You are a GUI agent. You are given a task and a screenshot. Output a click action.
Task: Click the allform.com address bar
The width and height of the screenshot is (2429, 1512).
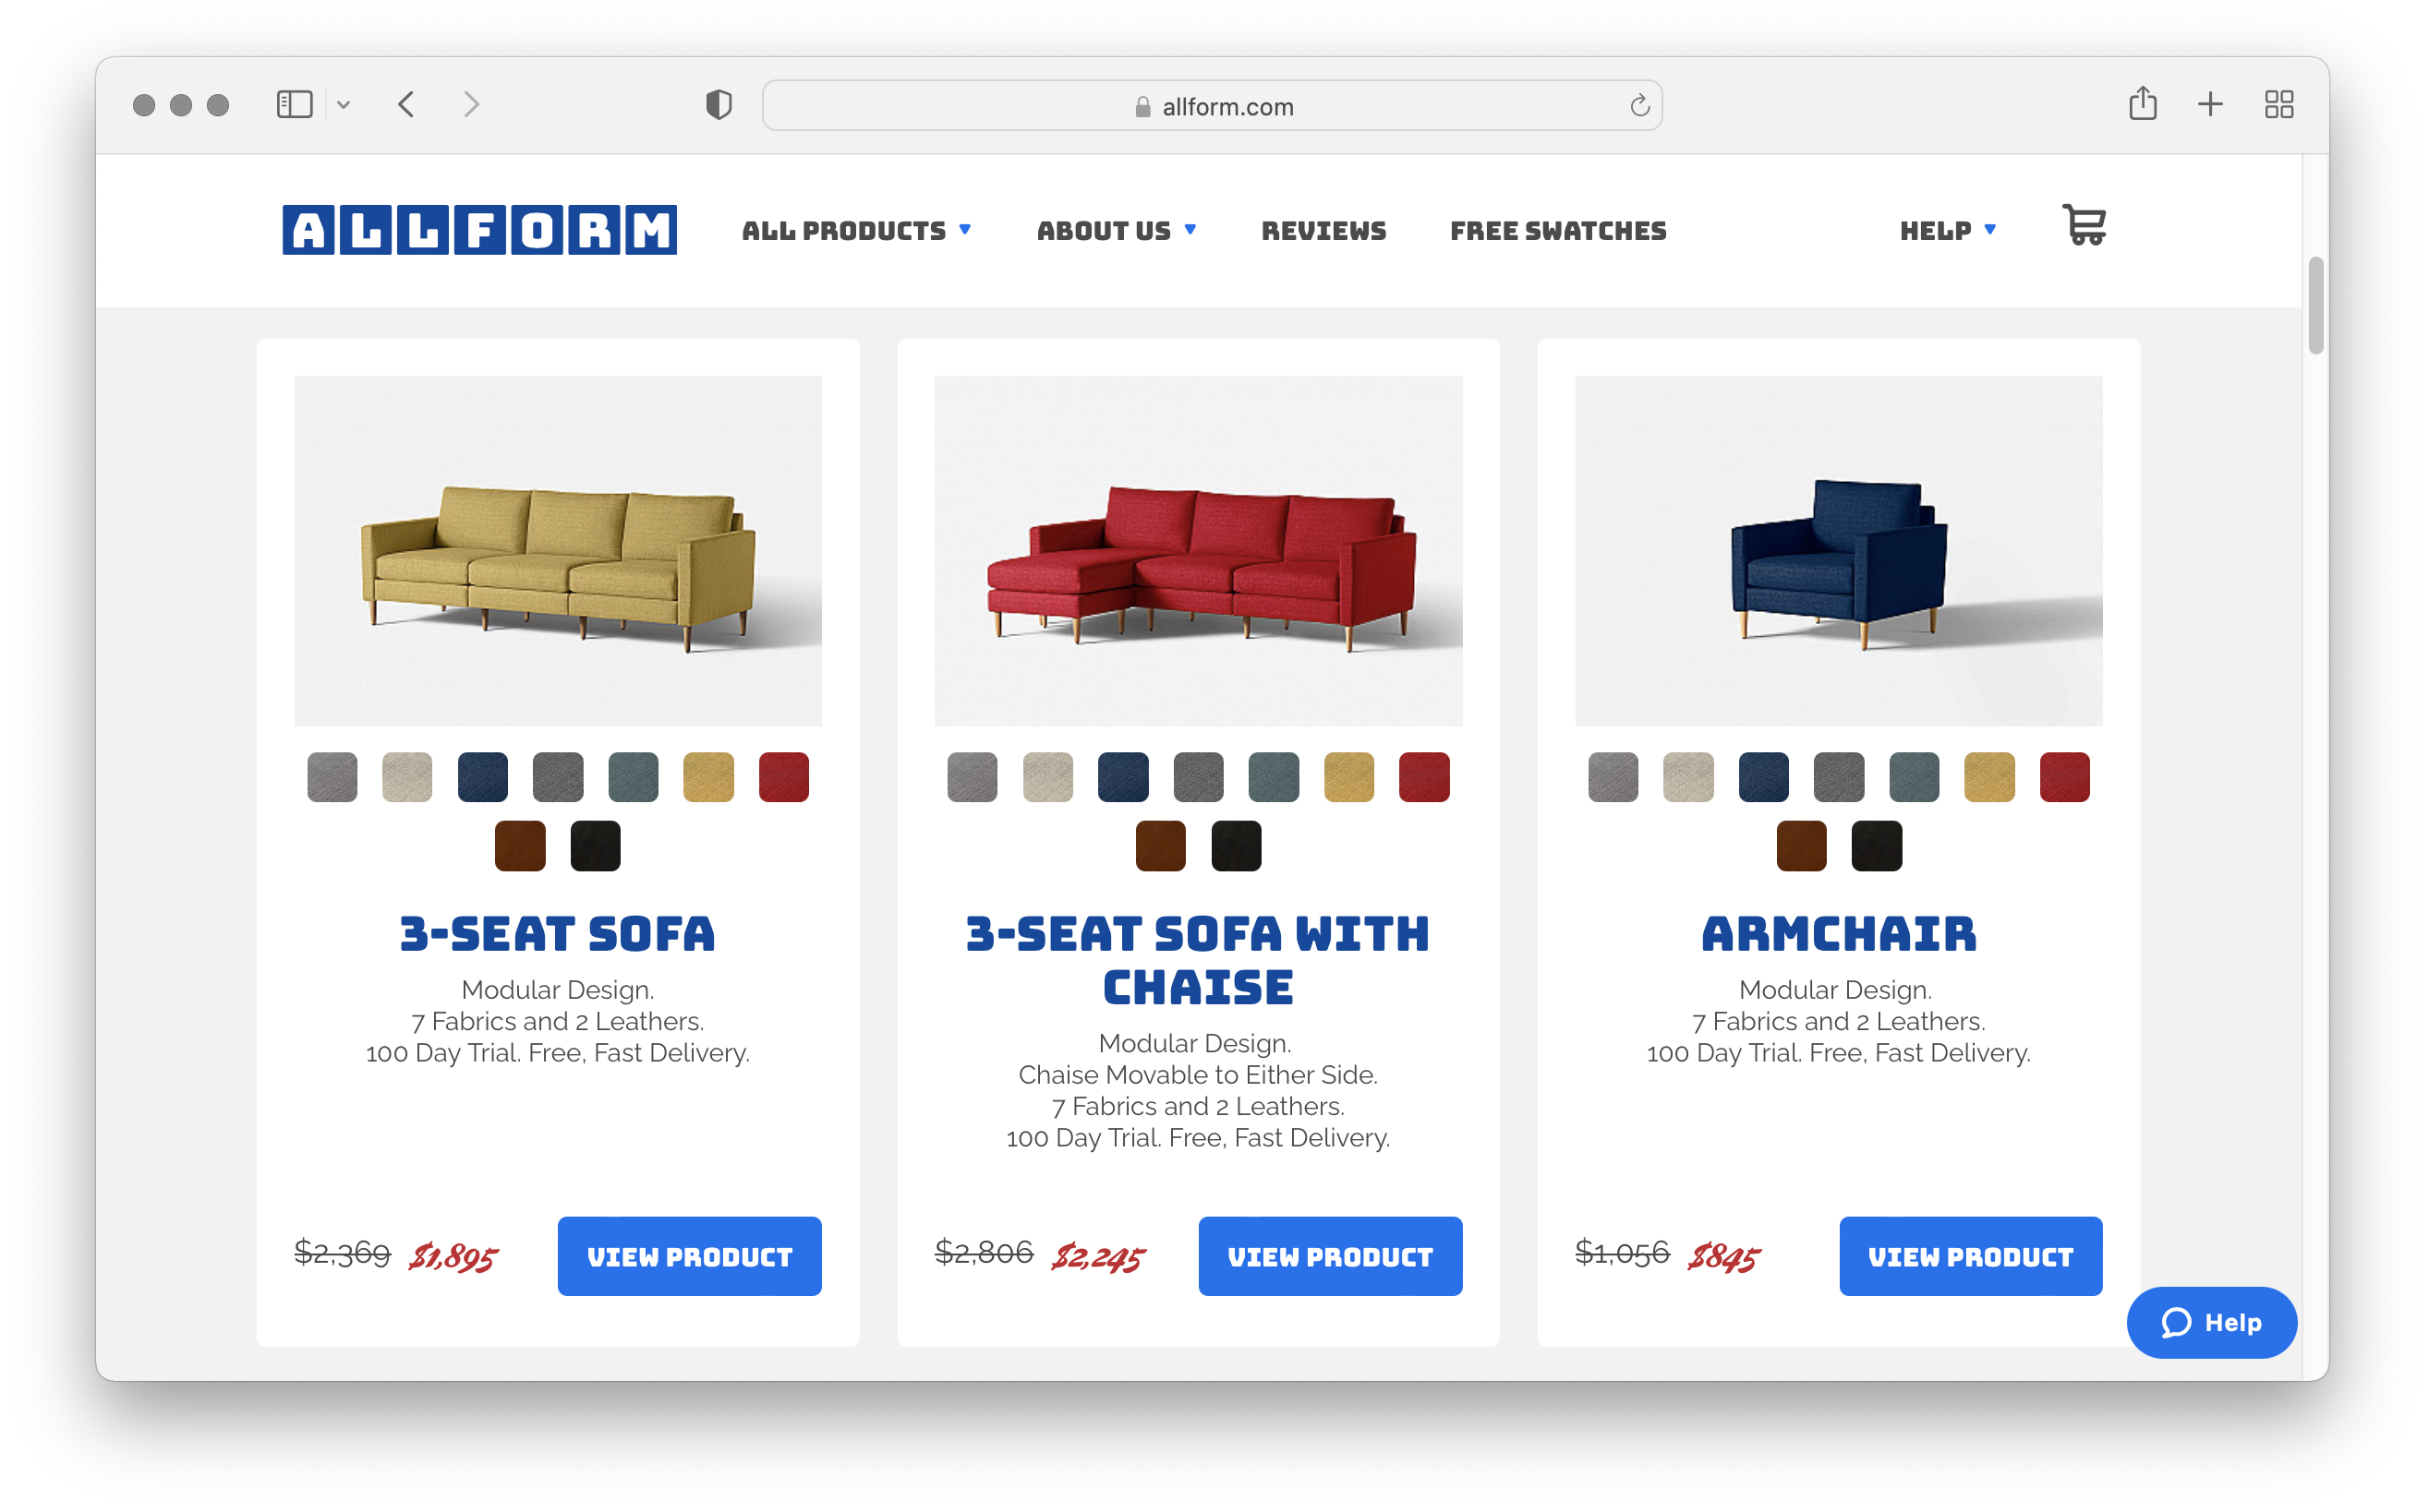[1212, 106]
